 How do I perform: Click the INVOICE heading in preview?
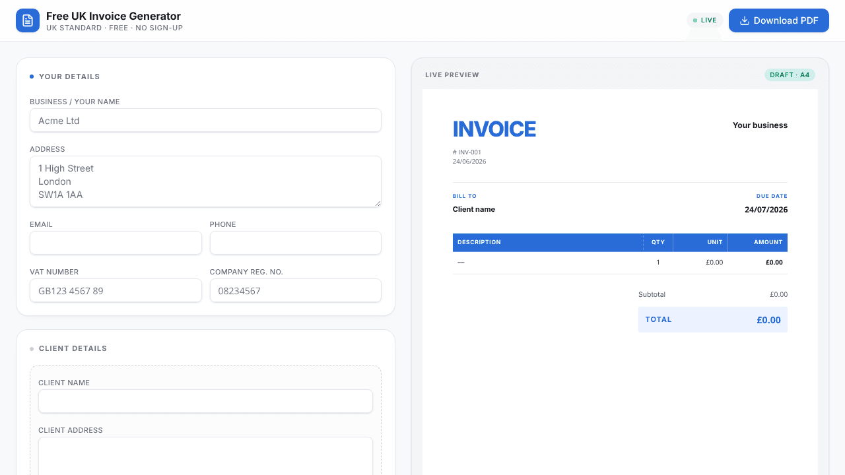[x=494, y=129]
